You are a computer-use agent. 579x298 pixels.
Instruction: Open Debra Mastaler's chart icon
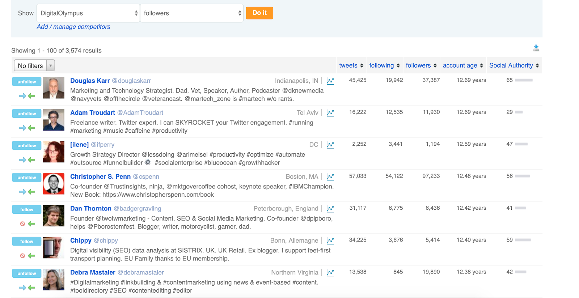330,273
